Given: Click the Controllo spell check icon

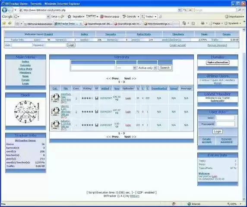Looking at the screenshot, I should pyautogui.click(x=124, y=16).
